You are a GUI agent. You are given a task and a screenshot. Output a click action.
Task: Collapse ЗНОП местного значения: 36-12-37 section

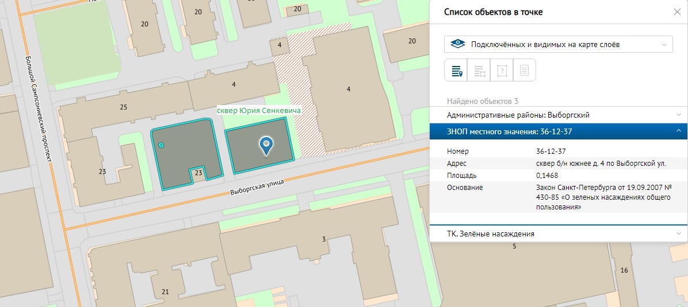pyautogui.click(x=559, y=132)
